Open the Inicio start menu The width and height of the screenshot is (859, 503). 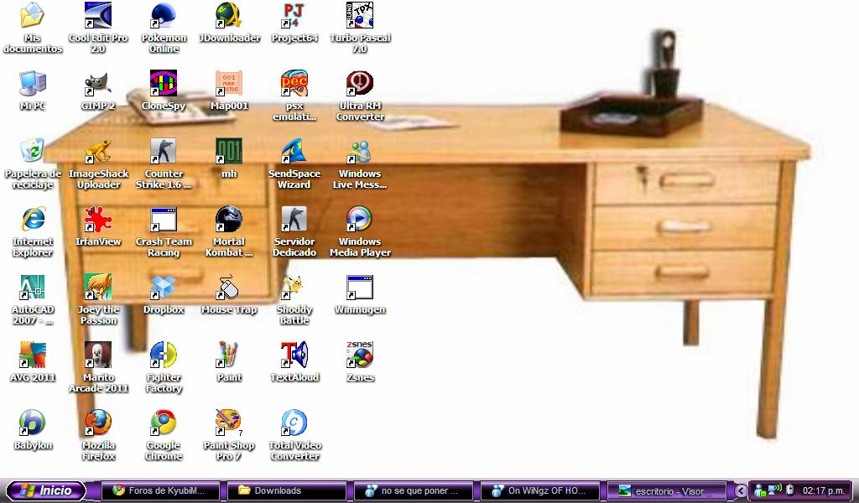[46, 490]
